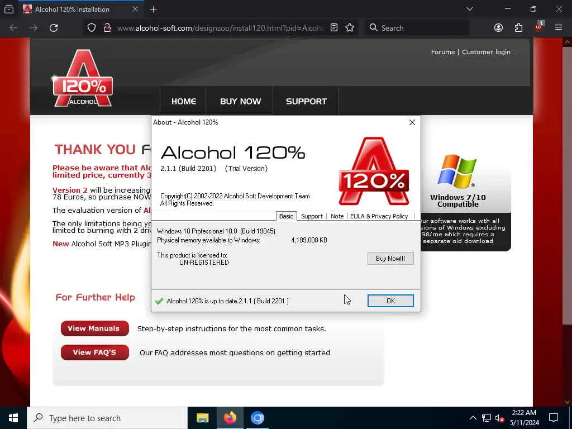The width and height of the screenshot is (572, 429).
Task: Click the taskbar search box
Action: [x=107, y=418]
